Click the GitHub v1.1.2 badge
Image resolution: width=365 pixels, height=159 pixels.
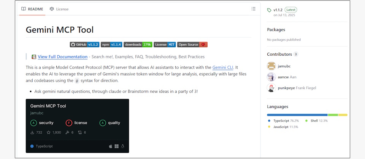(x=85, y=45)
